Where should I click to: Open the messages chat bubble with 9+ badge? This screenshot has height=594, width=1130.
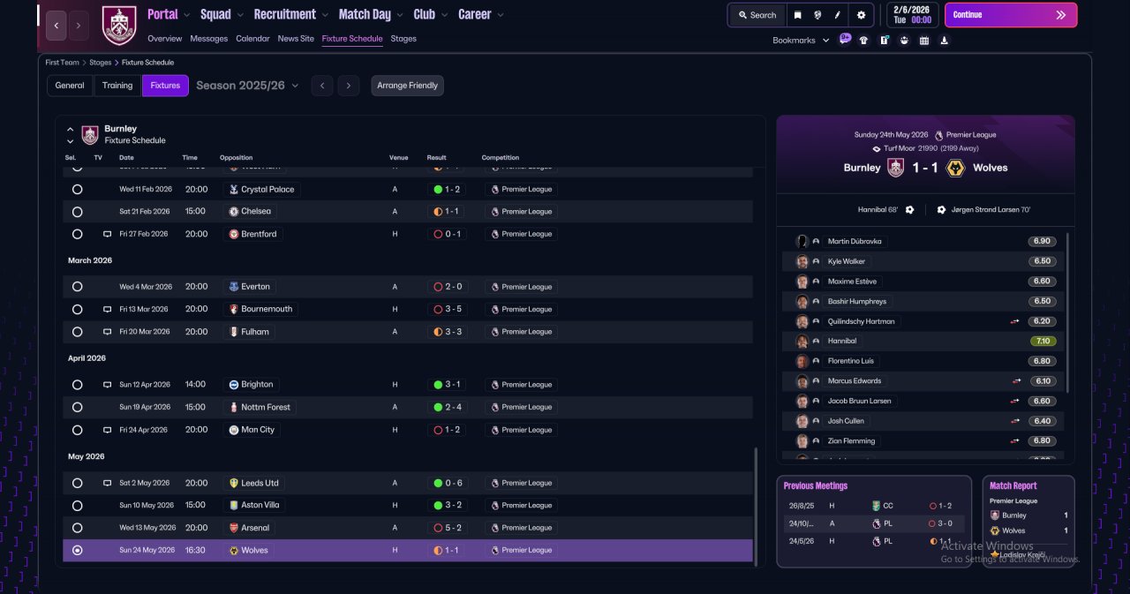click(x=845, y=39)
